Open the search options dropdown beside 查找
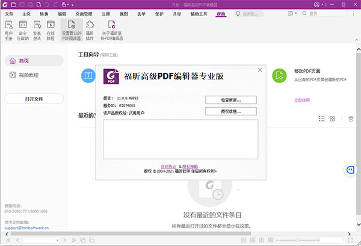The width and height of the screenshot is (361, 246). (296, 13)
